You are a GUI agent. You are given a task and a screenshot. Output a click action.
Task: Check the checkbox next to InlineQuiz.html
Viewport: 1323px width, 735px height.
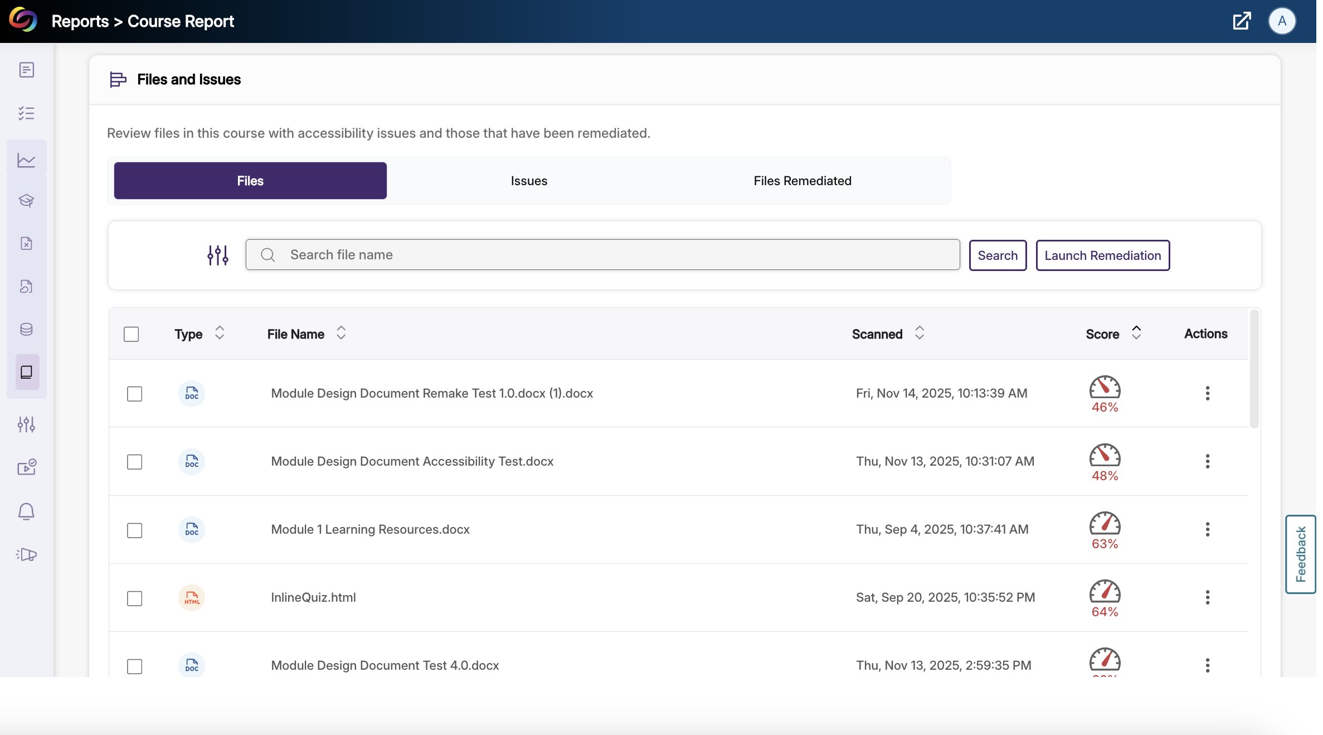pyautogui.click(x=134, y=598)
